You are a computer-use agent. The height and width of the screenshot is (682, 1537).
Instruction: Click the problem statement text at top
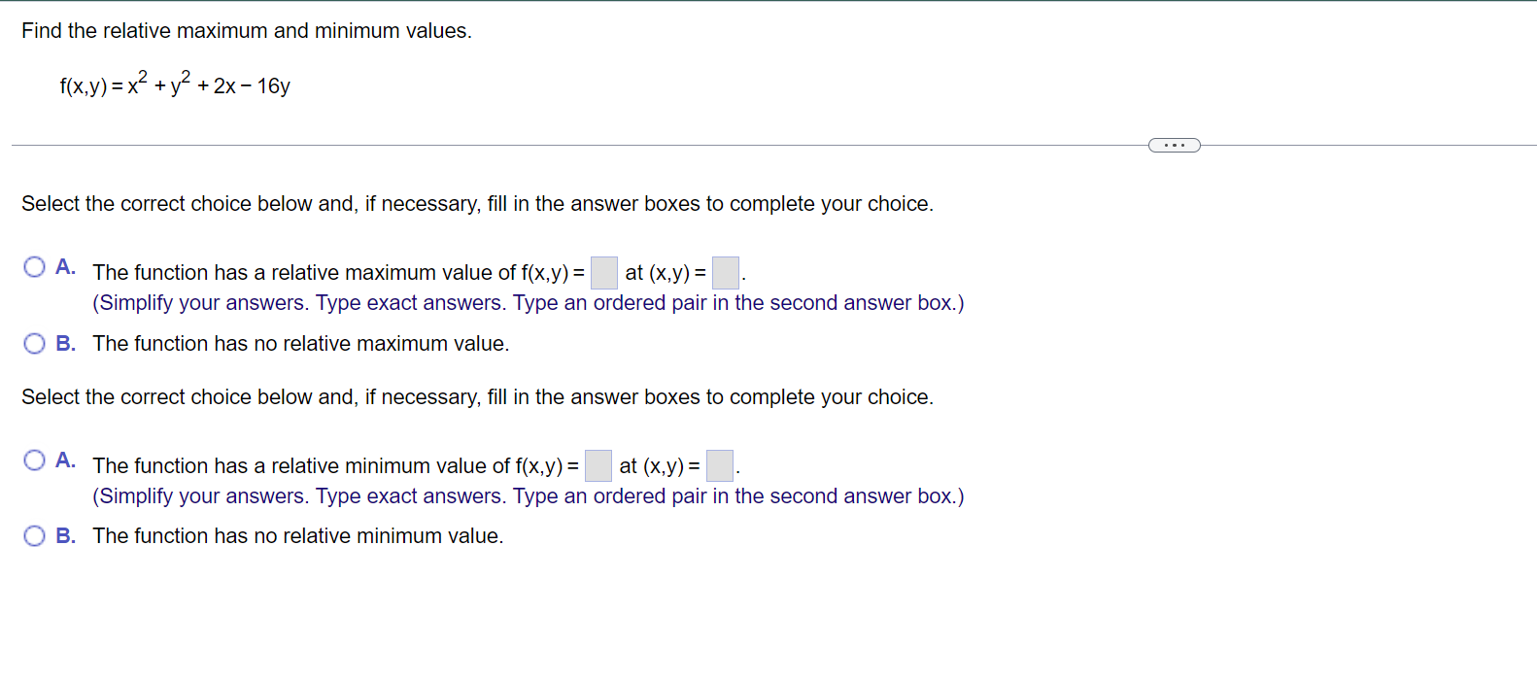coord(248,30)
